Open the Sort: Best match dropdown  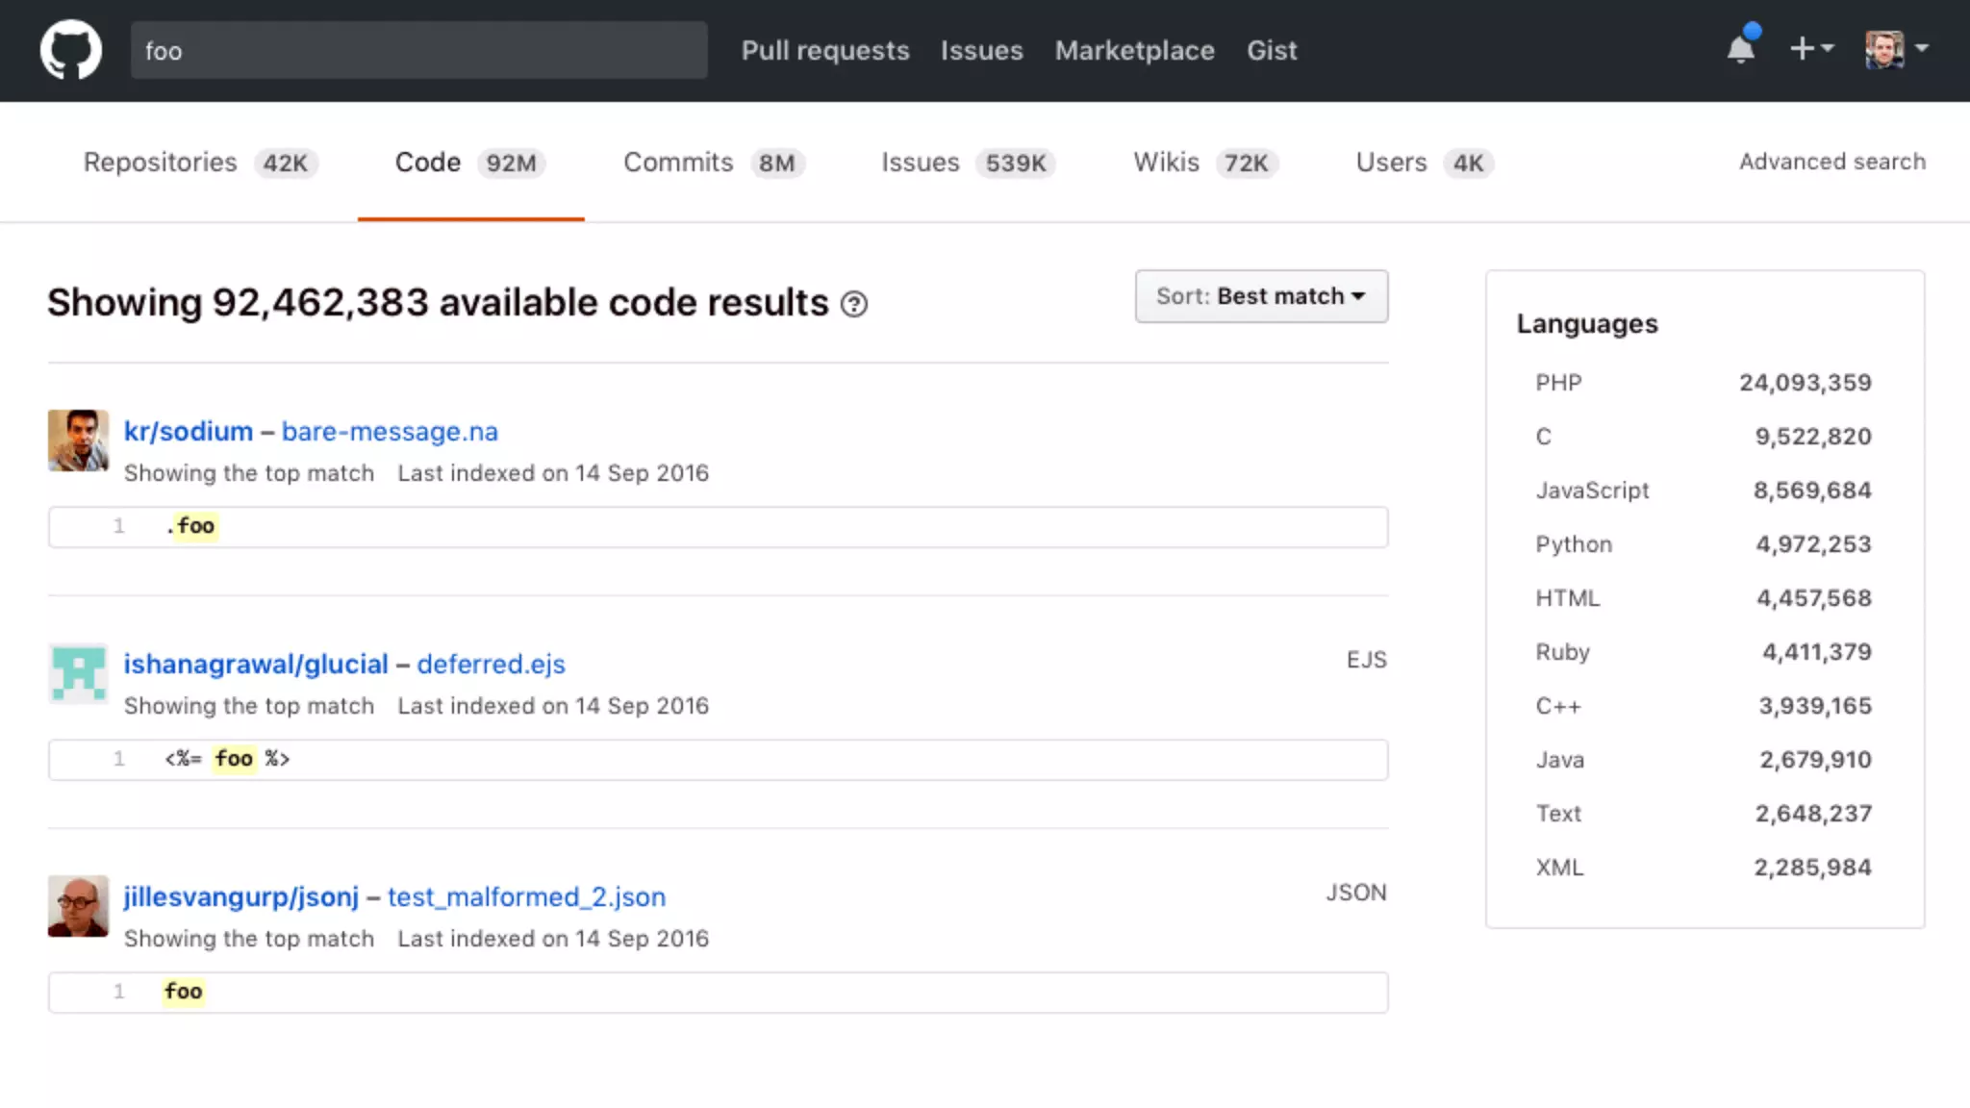[1260, 296]
